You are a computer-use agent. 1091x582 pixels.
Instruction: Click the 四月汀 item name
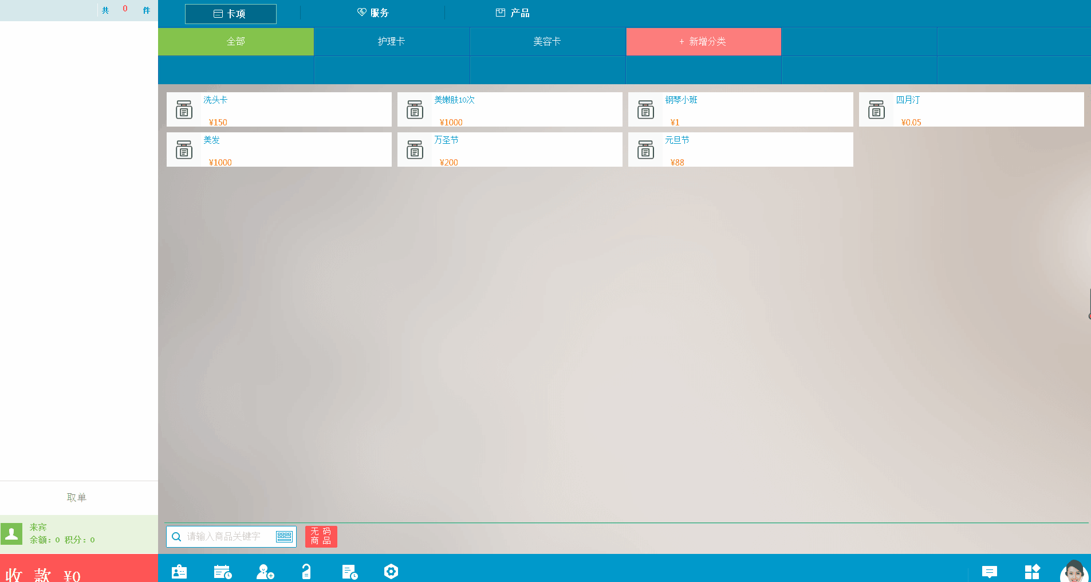(908, 100)
